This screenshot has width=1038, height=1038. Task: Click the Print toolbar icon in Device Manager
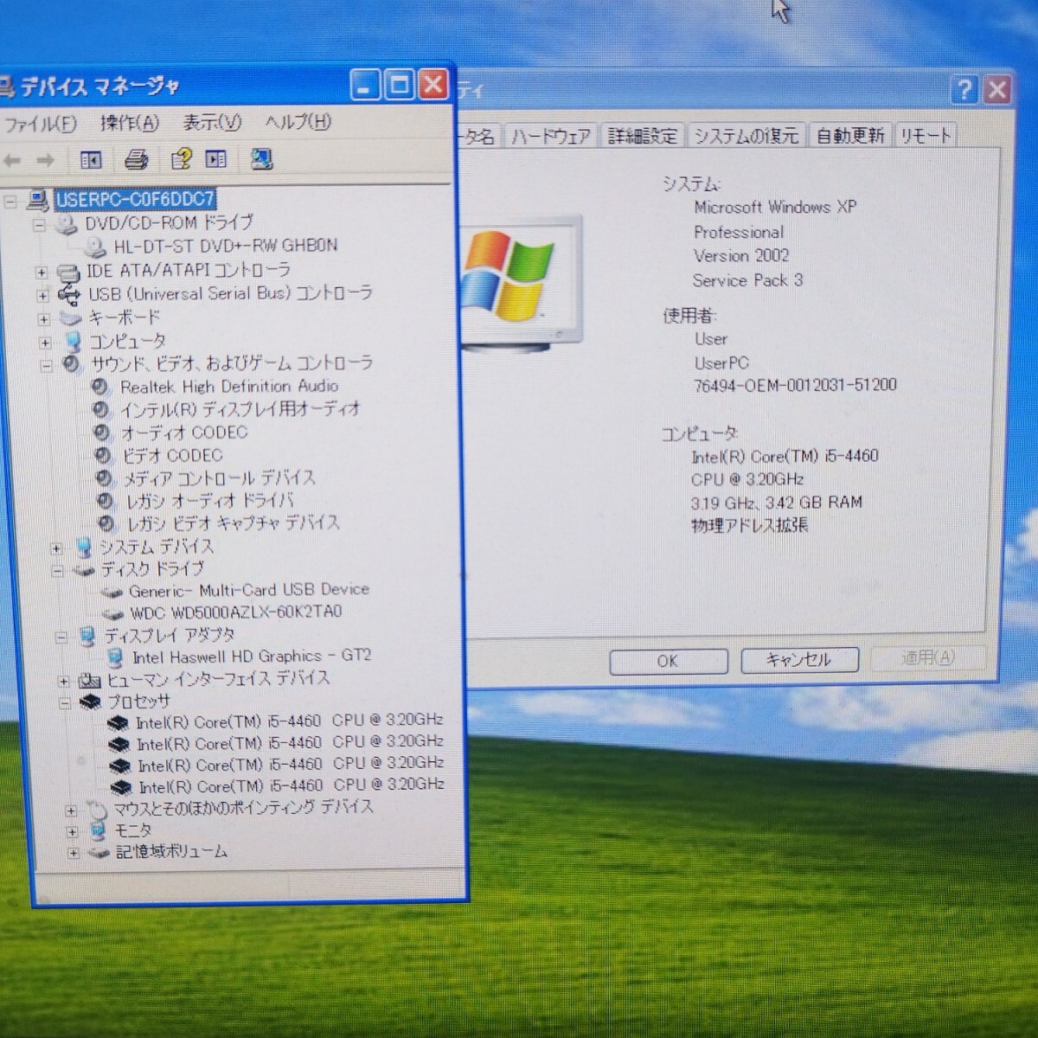137,160
